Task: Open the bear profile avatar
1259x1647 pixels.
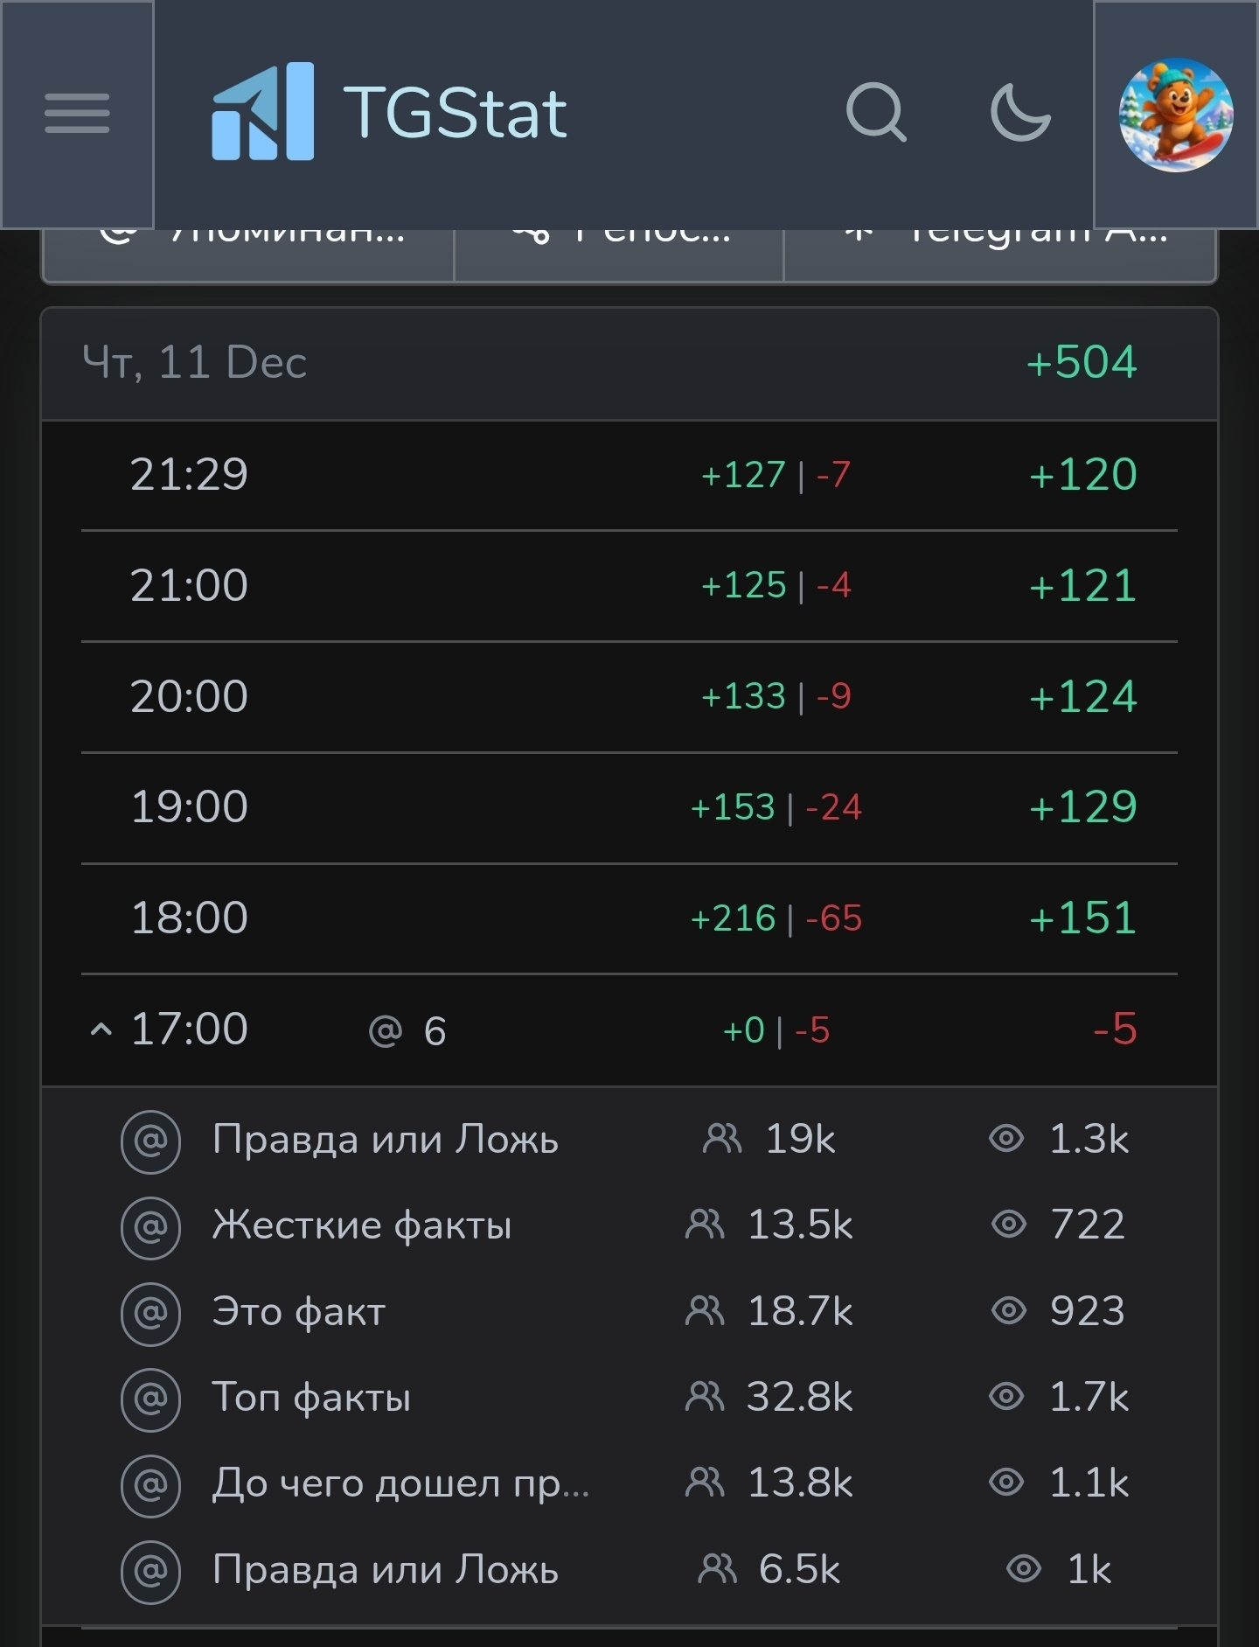Action: click(1176, 115)
